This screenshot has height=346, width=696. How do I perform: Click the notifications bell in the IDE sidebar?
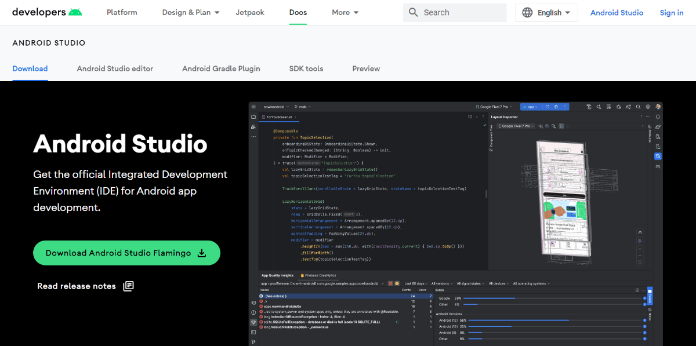[658, 117]
